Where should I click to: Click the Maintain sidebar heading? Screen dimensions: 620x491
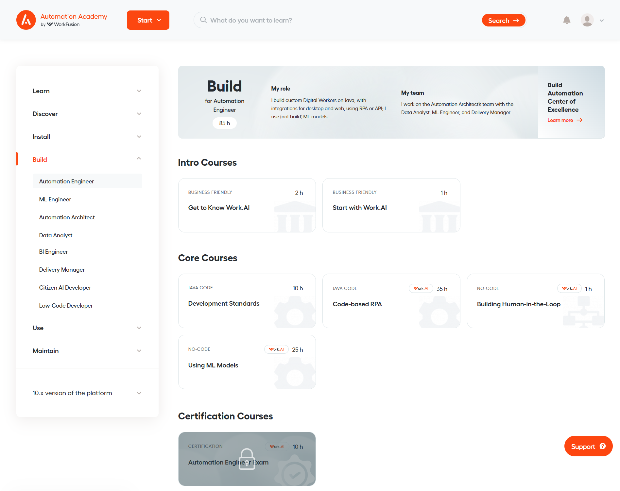pos(45,351)
